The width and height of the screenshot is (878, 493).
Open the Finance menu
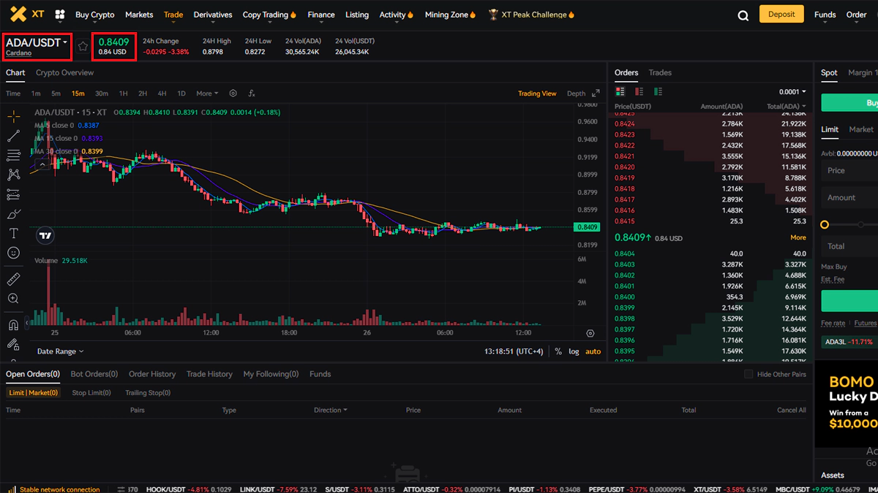coord(321,15)
